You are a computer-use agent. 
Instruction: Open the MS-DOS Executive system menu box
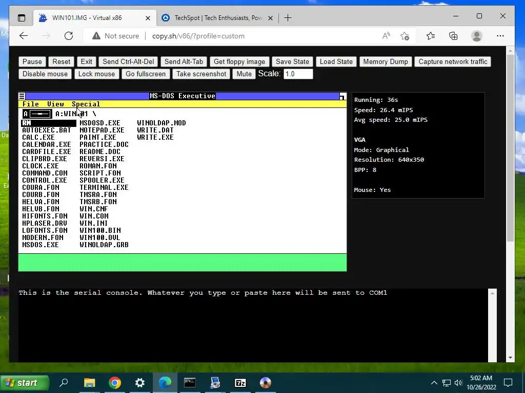(22, 96)
